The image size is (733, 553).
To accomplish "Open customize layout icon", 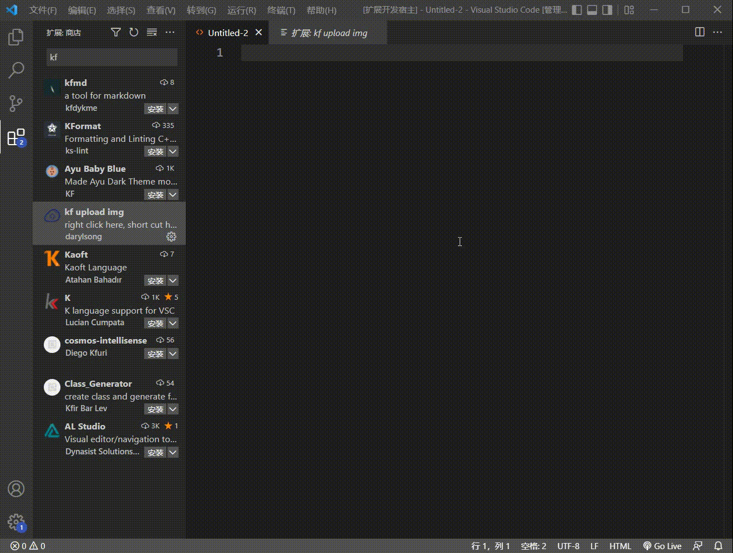I will click(x=629, y=10).
